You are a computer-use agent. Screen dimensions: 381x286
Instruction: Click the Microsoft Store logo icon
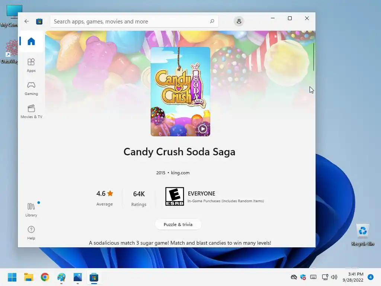(x=39, y=21)
